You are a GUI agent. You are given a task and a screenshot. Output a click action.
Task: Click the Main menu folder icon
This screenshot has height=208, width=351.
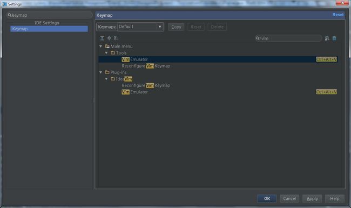pyautogui.click(x=107, y=46)
